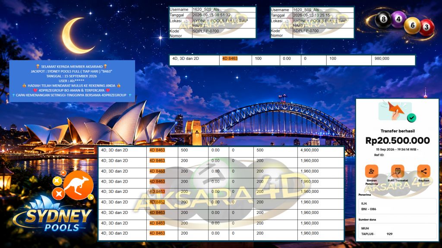The height and width of the screenshot is (248, 442).
Task: Click the black number 8 ball
Action: tap(383, 19)
